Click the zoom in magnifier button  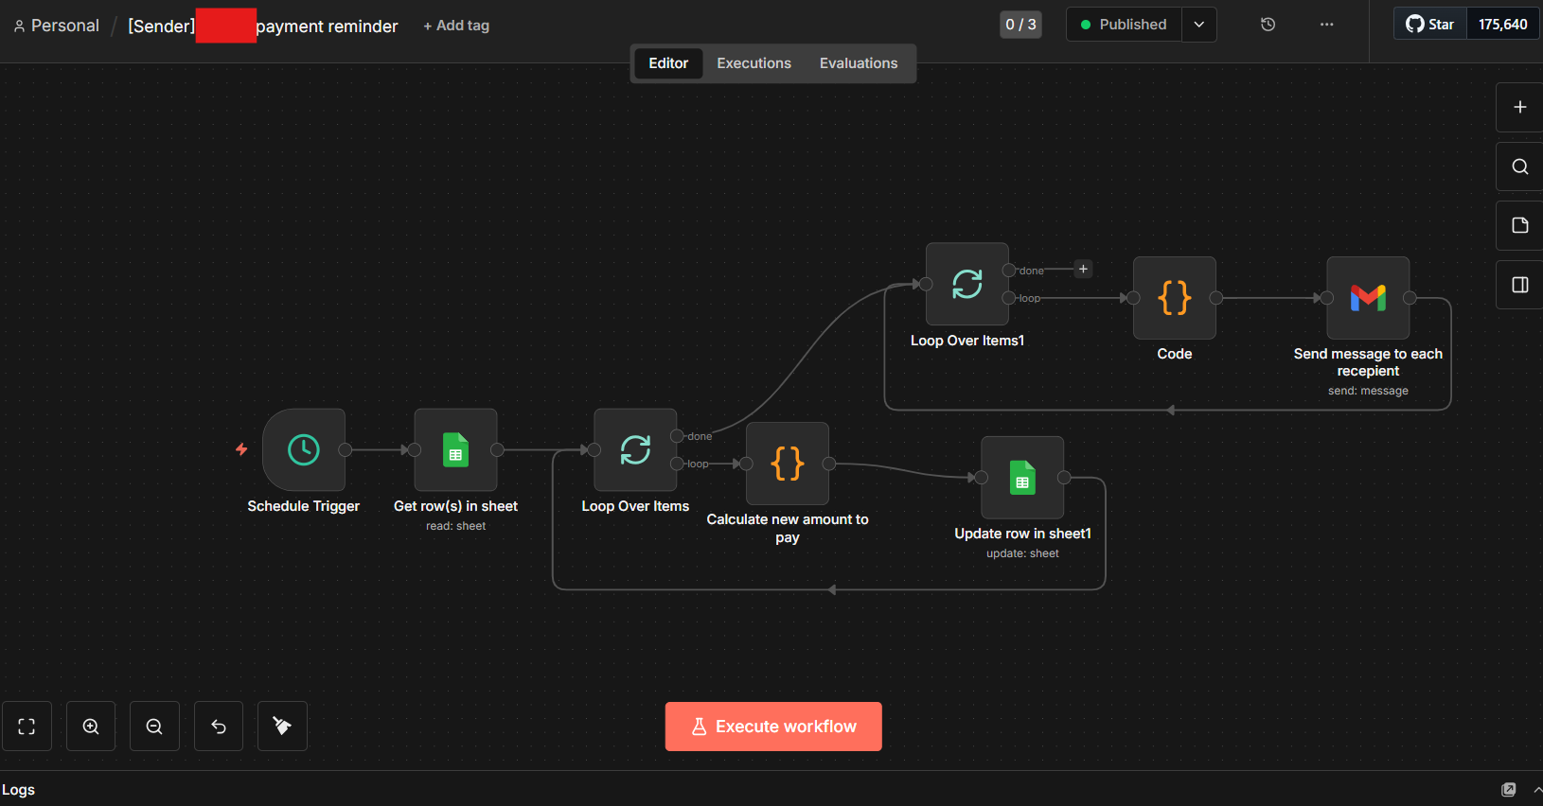click(91, 727)
